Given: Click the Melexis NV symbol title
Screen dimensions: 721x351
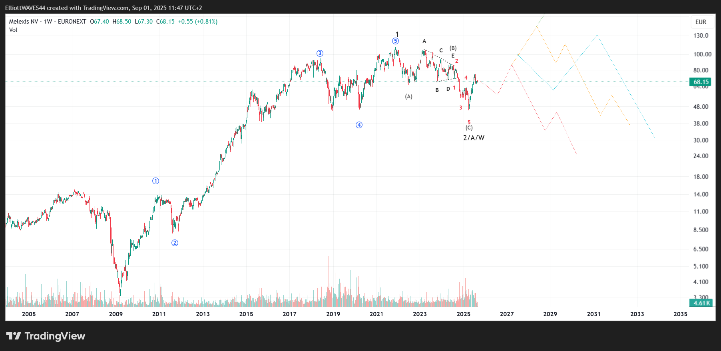Looking at the screenshot, I should pos(24,22).
